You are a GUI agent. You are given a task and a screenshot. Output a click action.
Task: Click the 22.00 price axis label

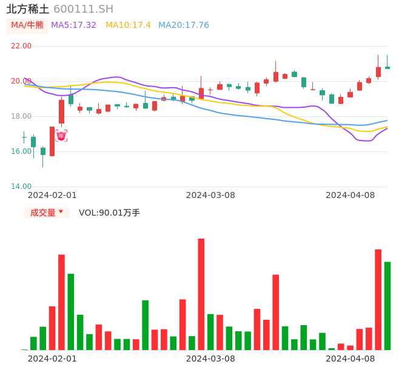point(21,46)
